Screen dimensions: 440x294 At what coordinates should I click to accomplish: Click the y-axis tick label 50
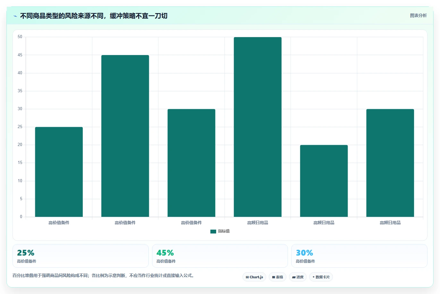point(20,37)
